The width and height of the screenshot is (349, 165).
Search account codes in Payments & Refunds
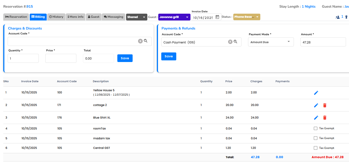[235, 42]
